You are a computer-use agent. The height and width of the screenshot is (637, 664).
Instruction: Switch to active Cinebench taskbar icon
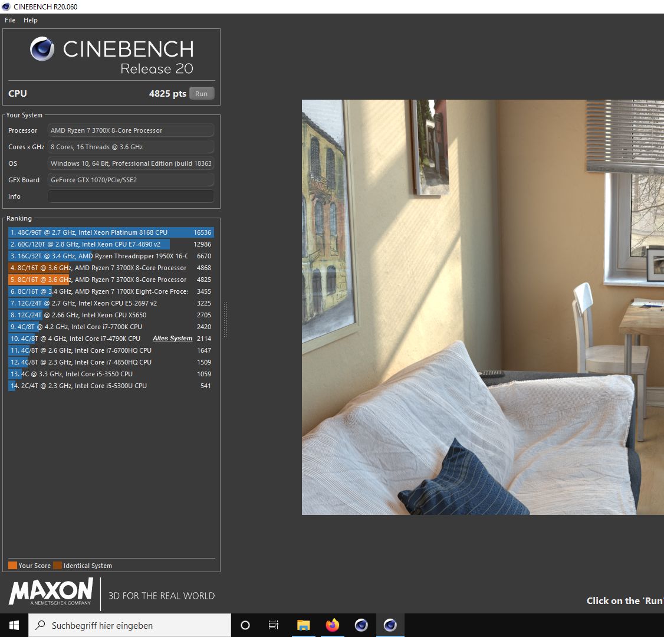pos(390,625)
